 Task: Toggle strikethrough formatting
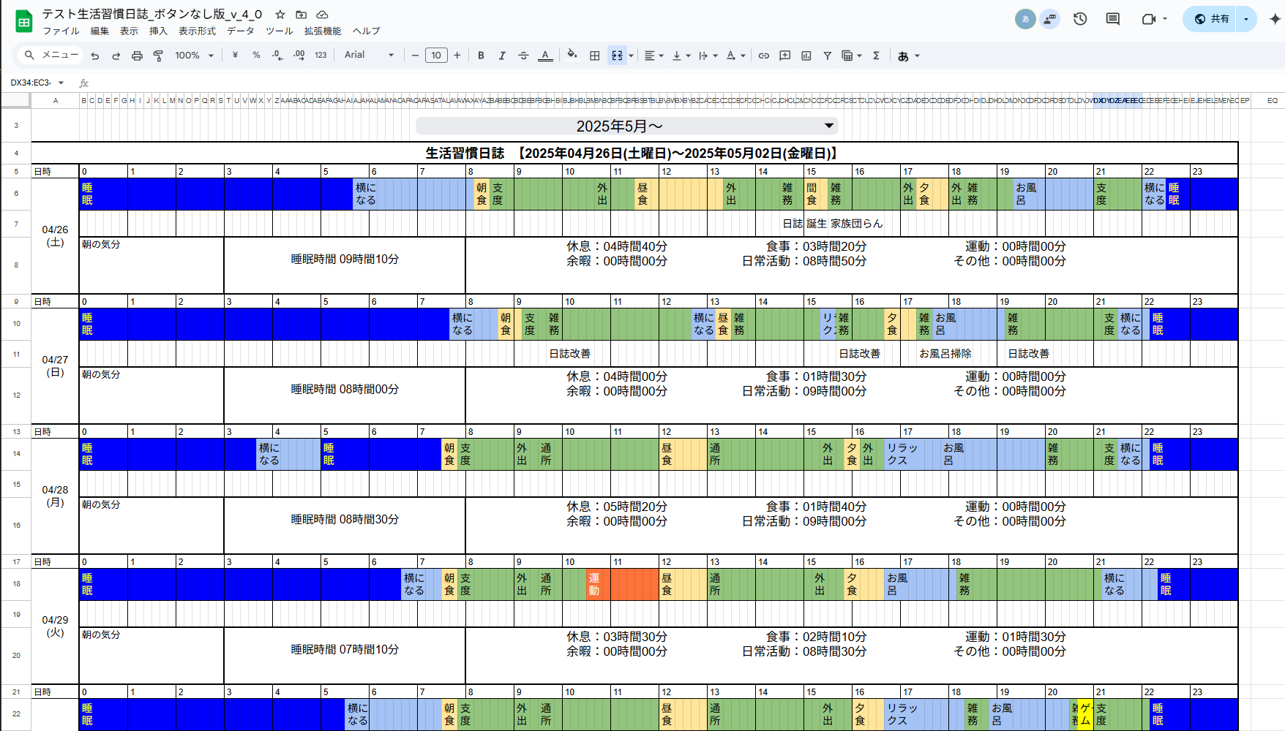point(523,56)
